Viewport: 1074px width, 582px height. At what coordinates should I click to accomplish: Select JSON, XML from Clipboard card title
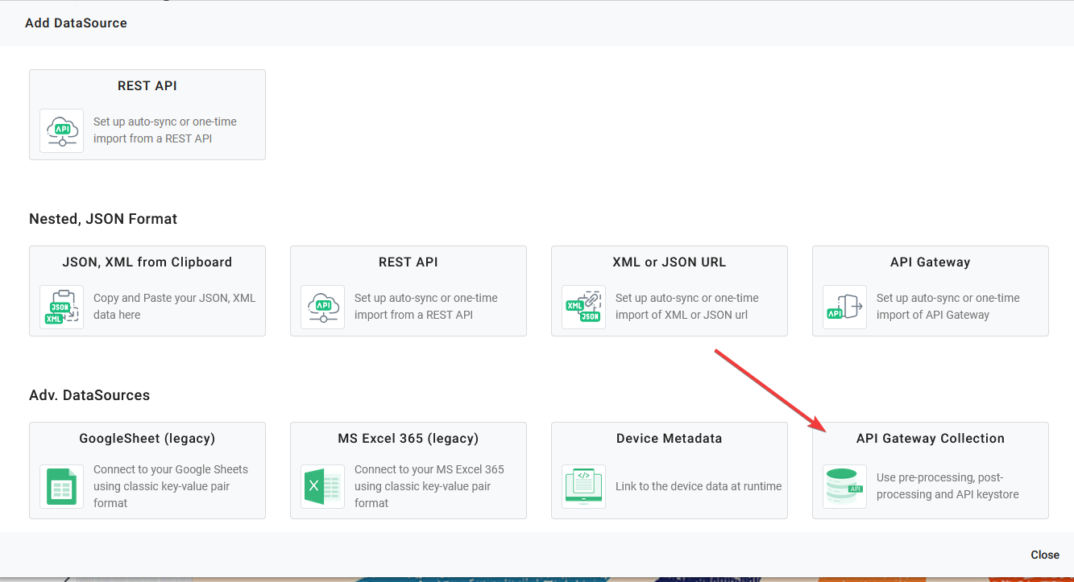pyautogui.click(x=147, y=262)
